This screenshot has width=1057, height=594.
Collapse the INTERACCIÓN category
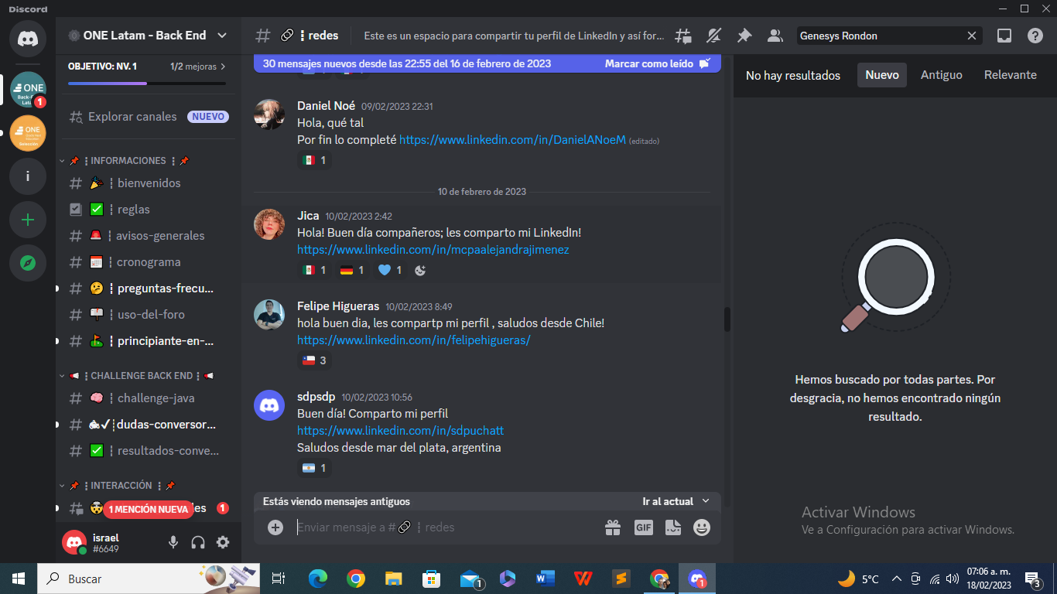coord(118,486)
